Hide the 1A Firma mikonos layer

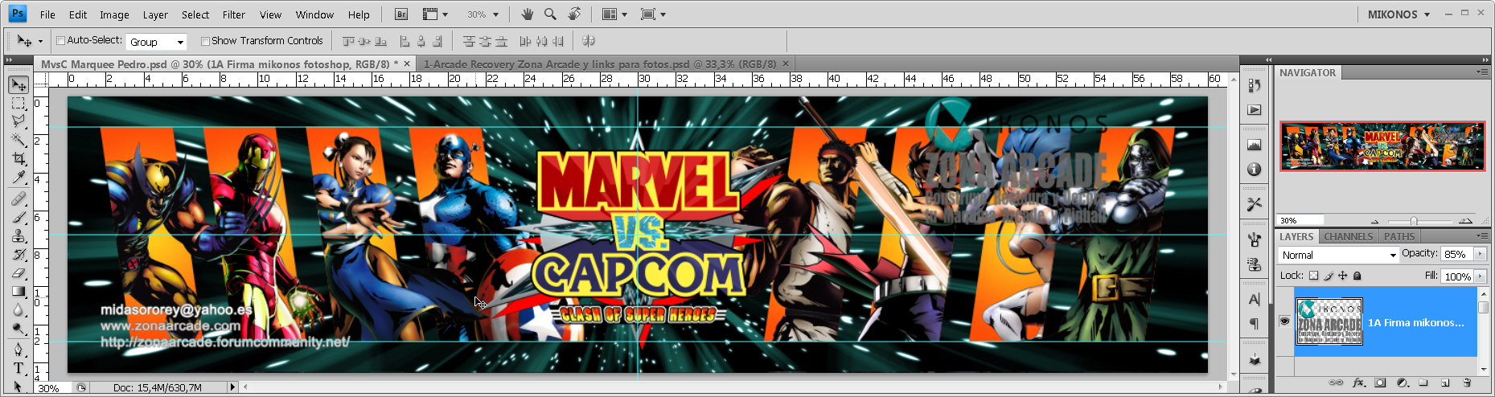click(1284, 321)
